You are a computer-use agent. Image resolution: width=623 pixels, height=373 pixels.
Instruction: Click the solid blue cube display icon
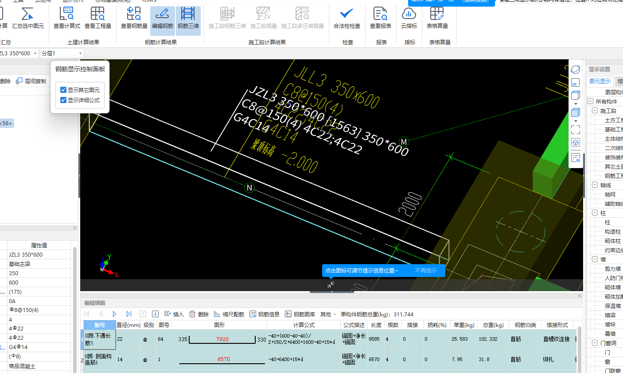pyautogui.click(x=576, y=112)
